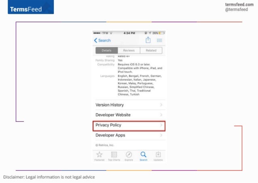Click the Family Sharing label
Image resolution: width=258 pixels, height=183 pixels.
tap(105, 60)
